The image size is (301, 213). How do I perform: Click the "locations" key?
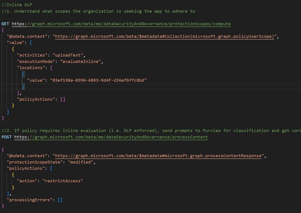[31, 68]
